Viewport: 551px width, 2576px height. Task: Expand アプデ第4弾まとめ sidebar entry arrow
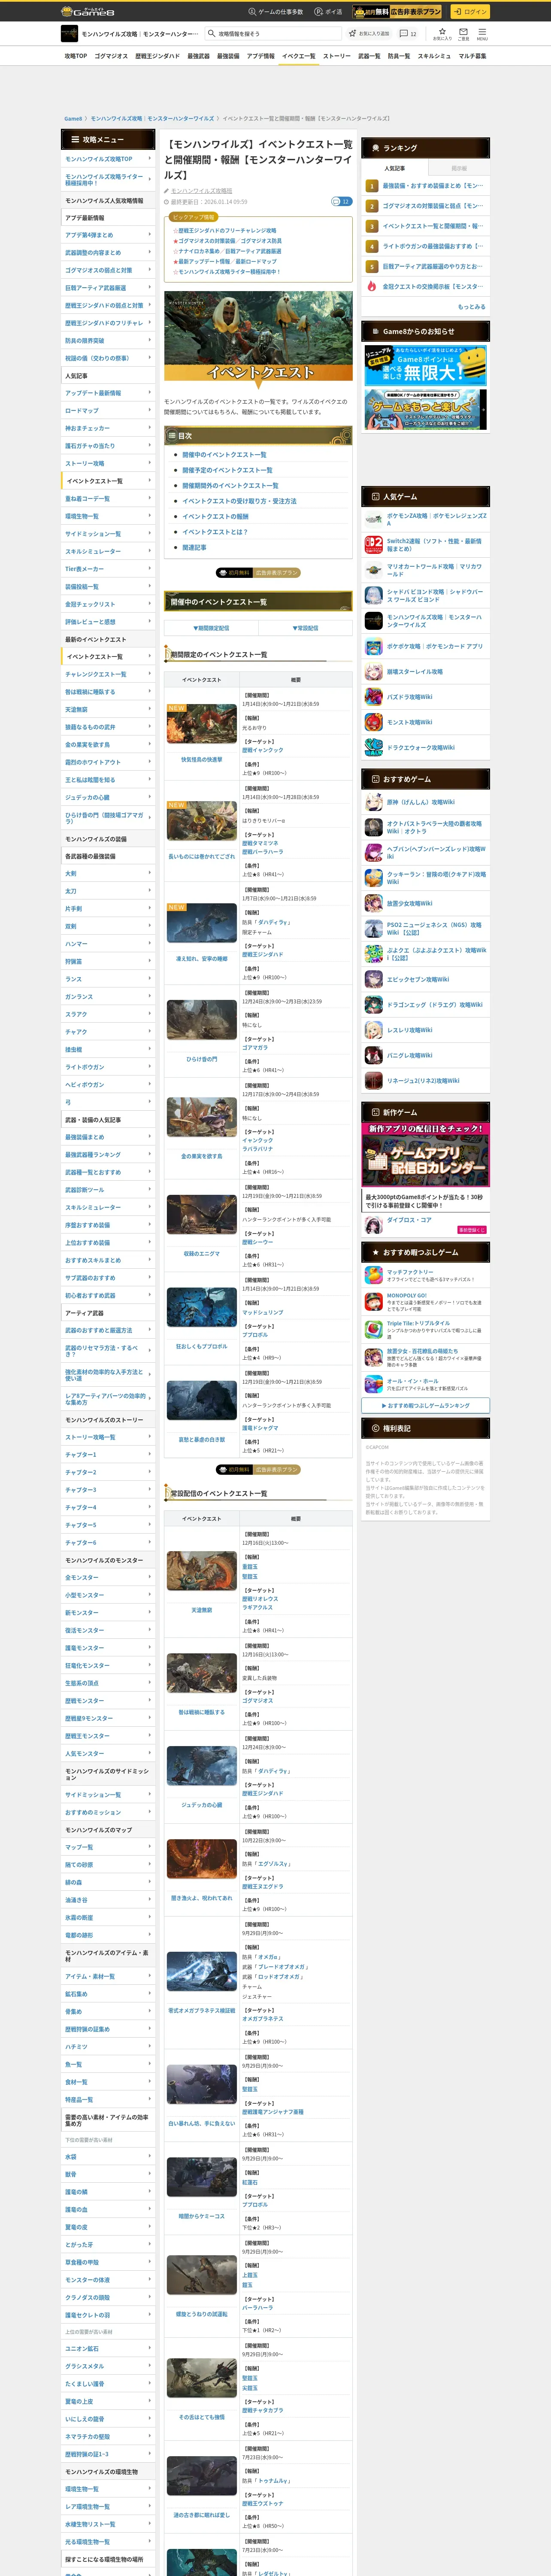(x=150, y=235)
